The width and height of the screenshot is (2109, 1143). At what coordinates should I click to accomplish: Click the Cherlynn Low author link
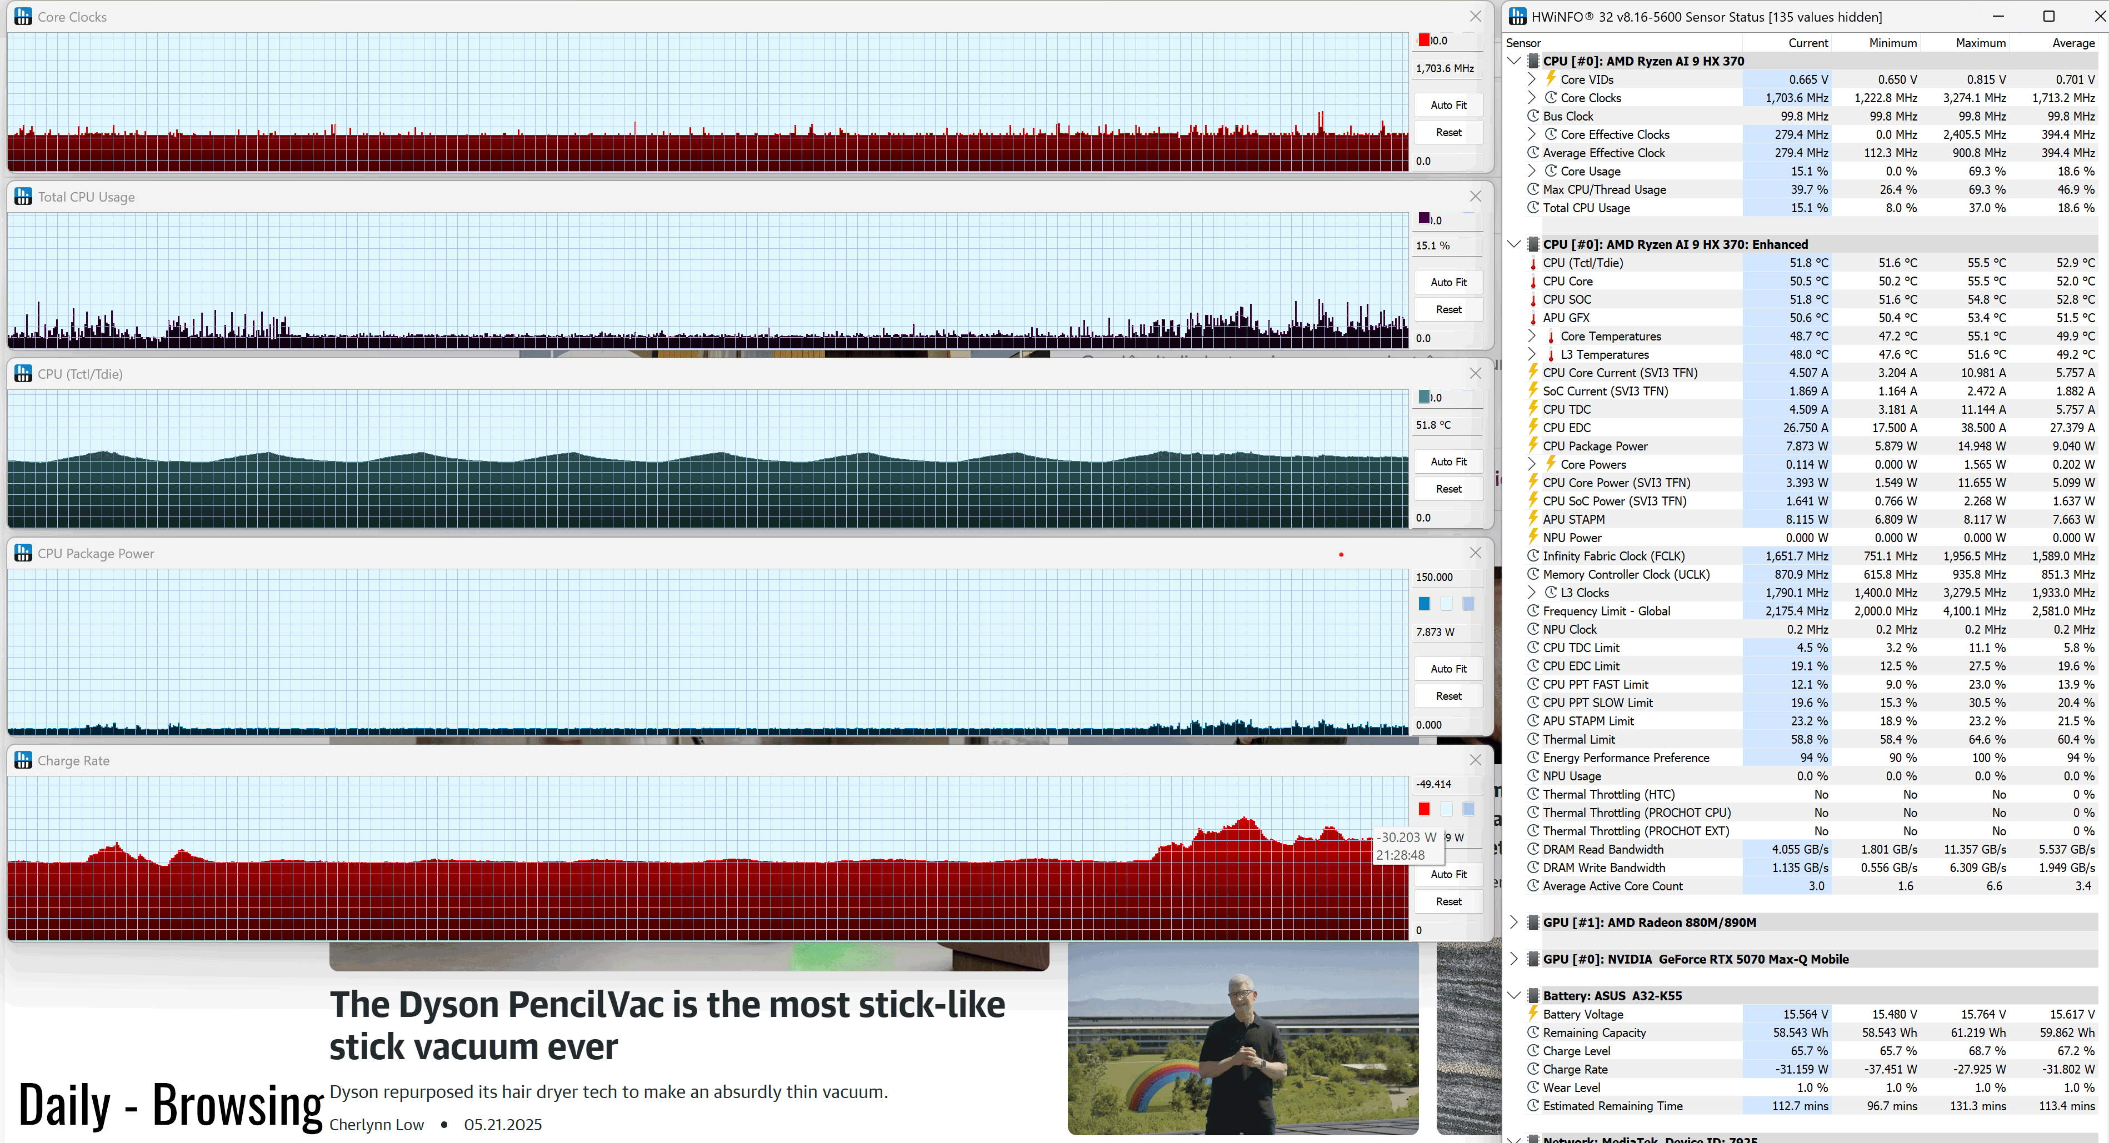coord(377,1124)
